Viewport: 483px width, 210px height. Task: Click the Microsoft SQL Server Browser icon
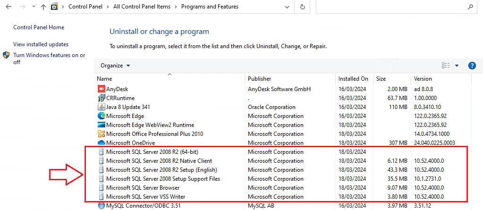(x=102, y=187)
